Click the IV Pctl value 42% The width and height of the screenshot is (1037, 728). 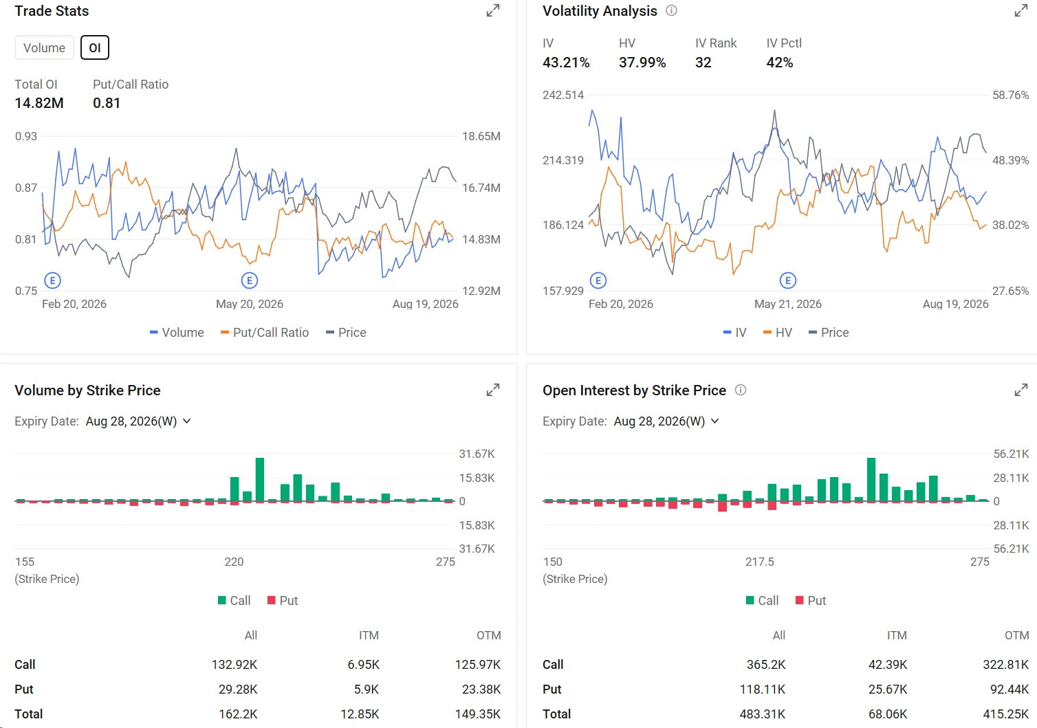point(780,63)
